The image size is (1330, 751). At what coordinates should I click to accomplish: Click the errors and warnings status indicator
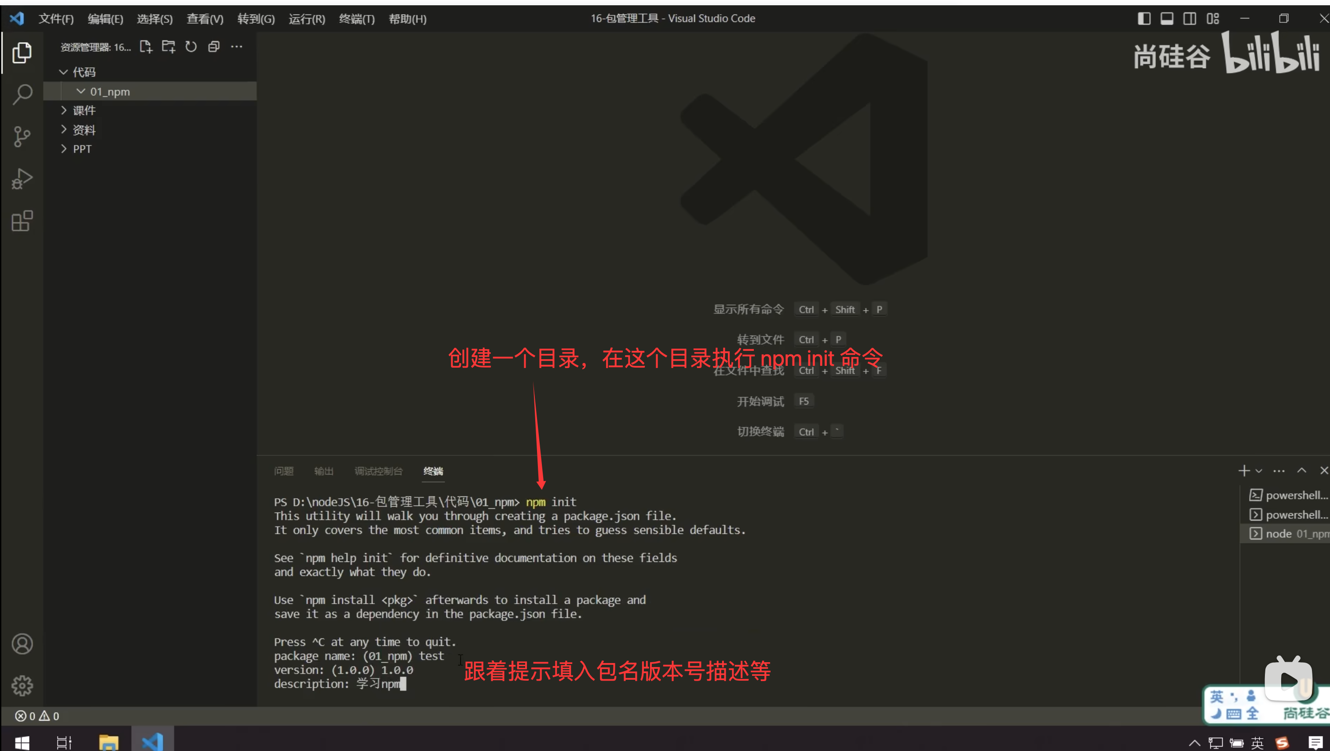37,716
